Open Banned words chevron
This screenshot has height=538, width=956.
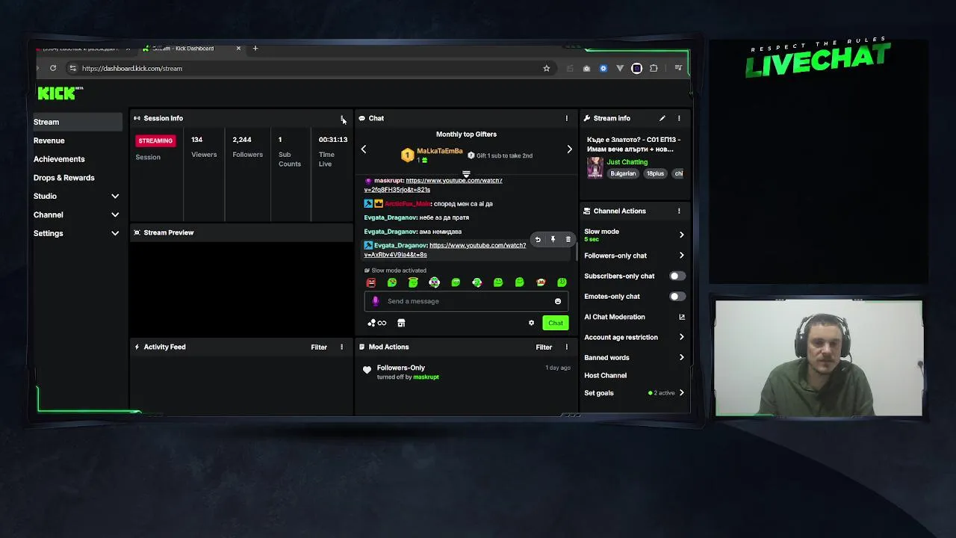coord(681,357)
